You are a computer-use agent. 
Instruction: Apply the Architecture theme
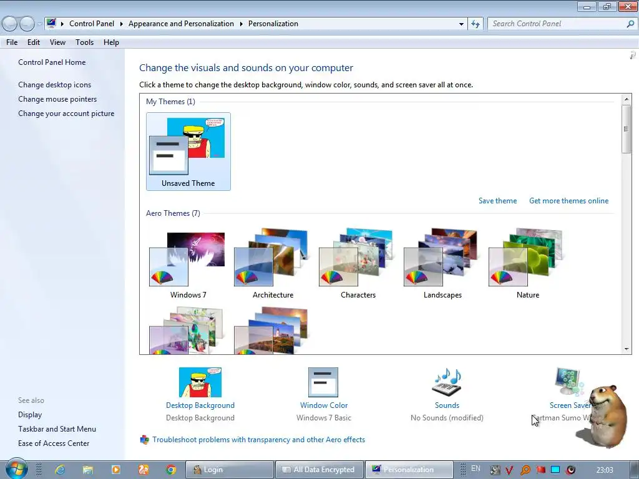click(273, 264)
